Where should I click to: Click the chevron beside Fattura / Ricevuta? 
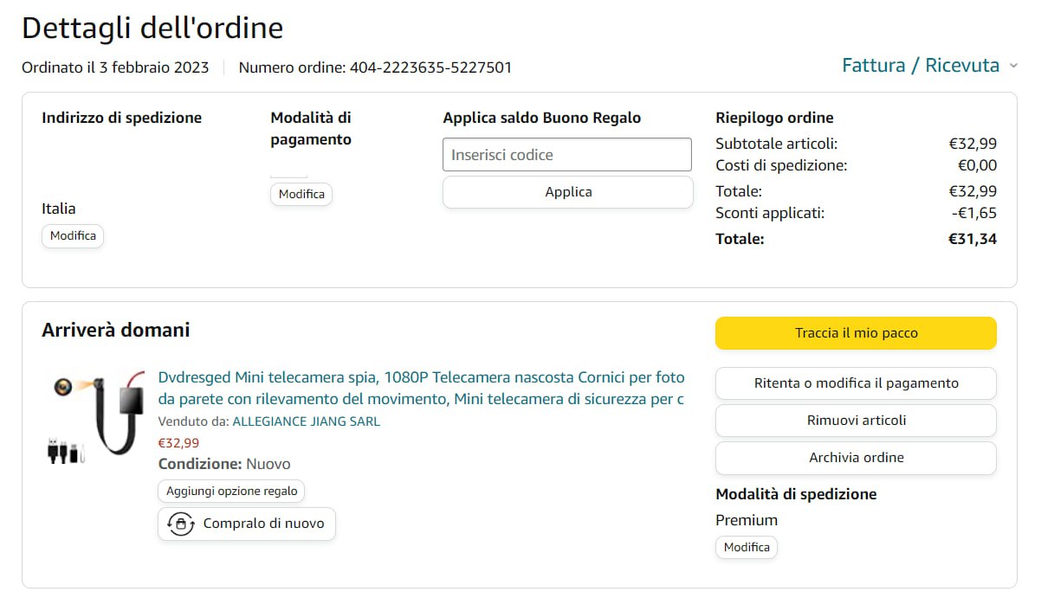click(x=1013, y=67)
